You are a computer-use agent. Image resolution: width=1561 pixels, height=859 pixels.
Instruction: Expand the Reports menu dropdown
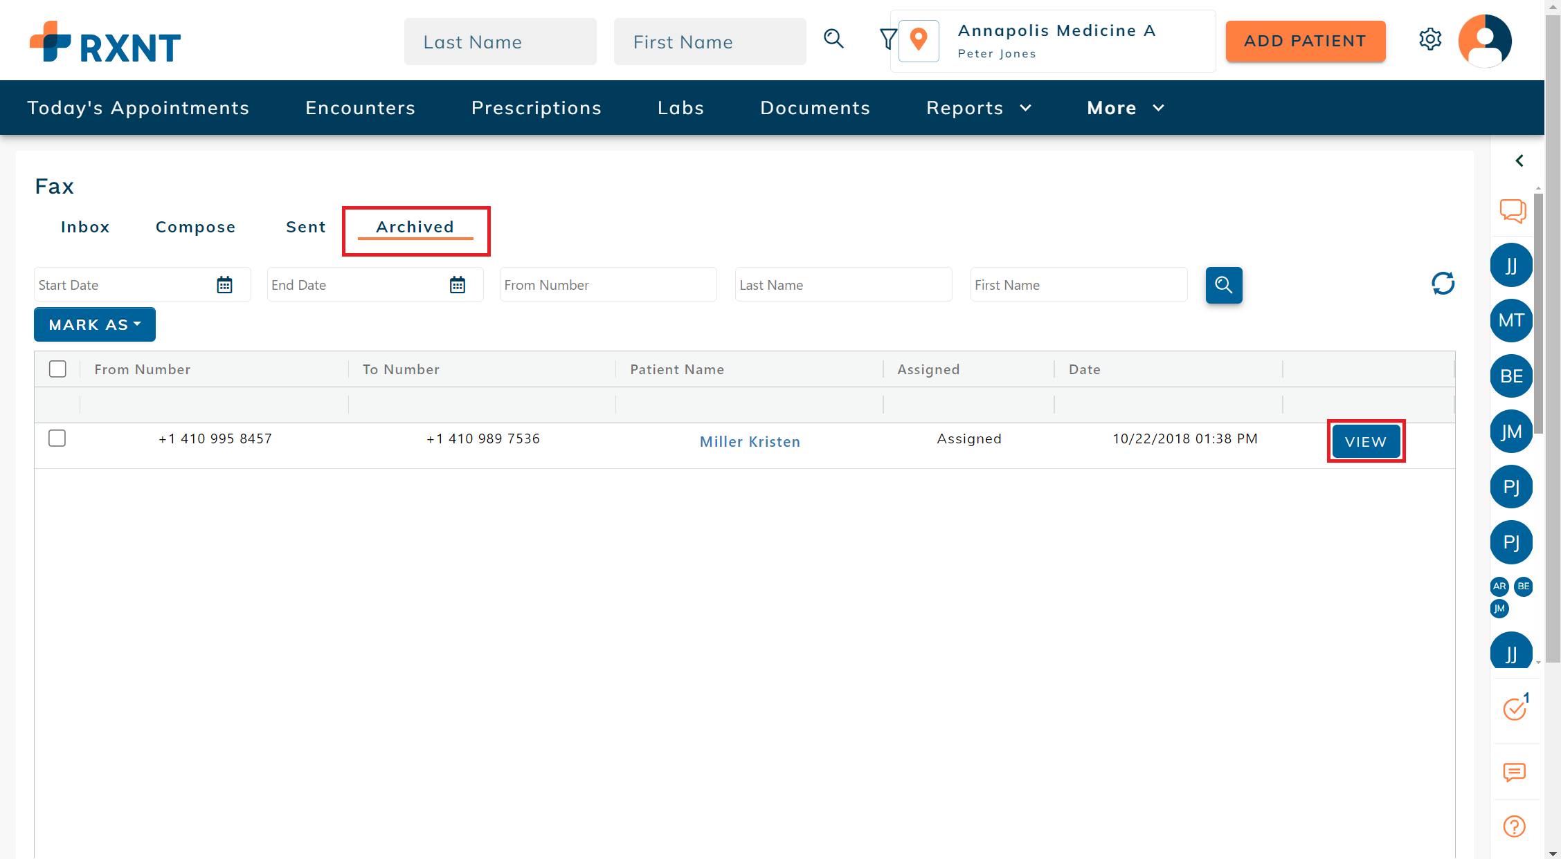979,108
